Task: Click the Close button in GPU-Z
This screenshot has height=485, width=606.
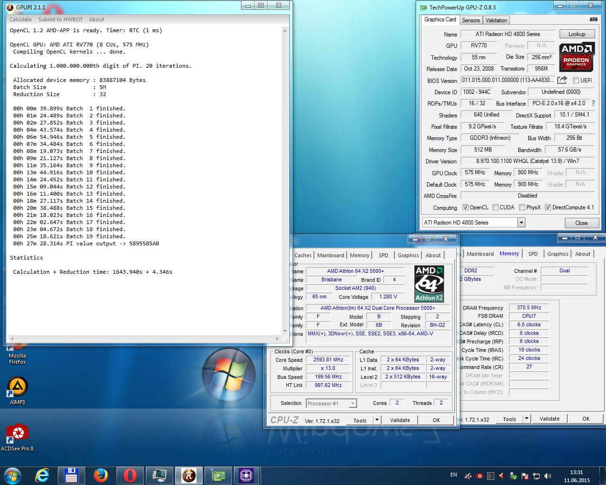Action: coord(581,223)
